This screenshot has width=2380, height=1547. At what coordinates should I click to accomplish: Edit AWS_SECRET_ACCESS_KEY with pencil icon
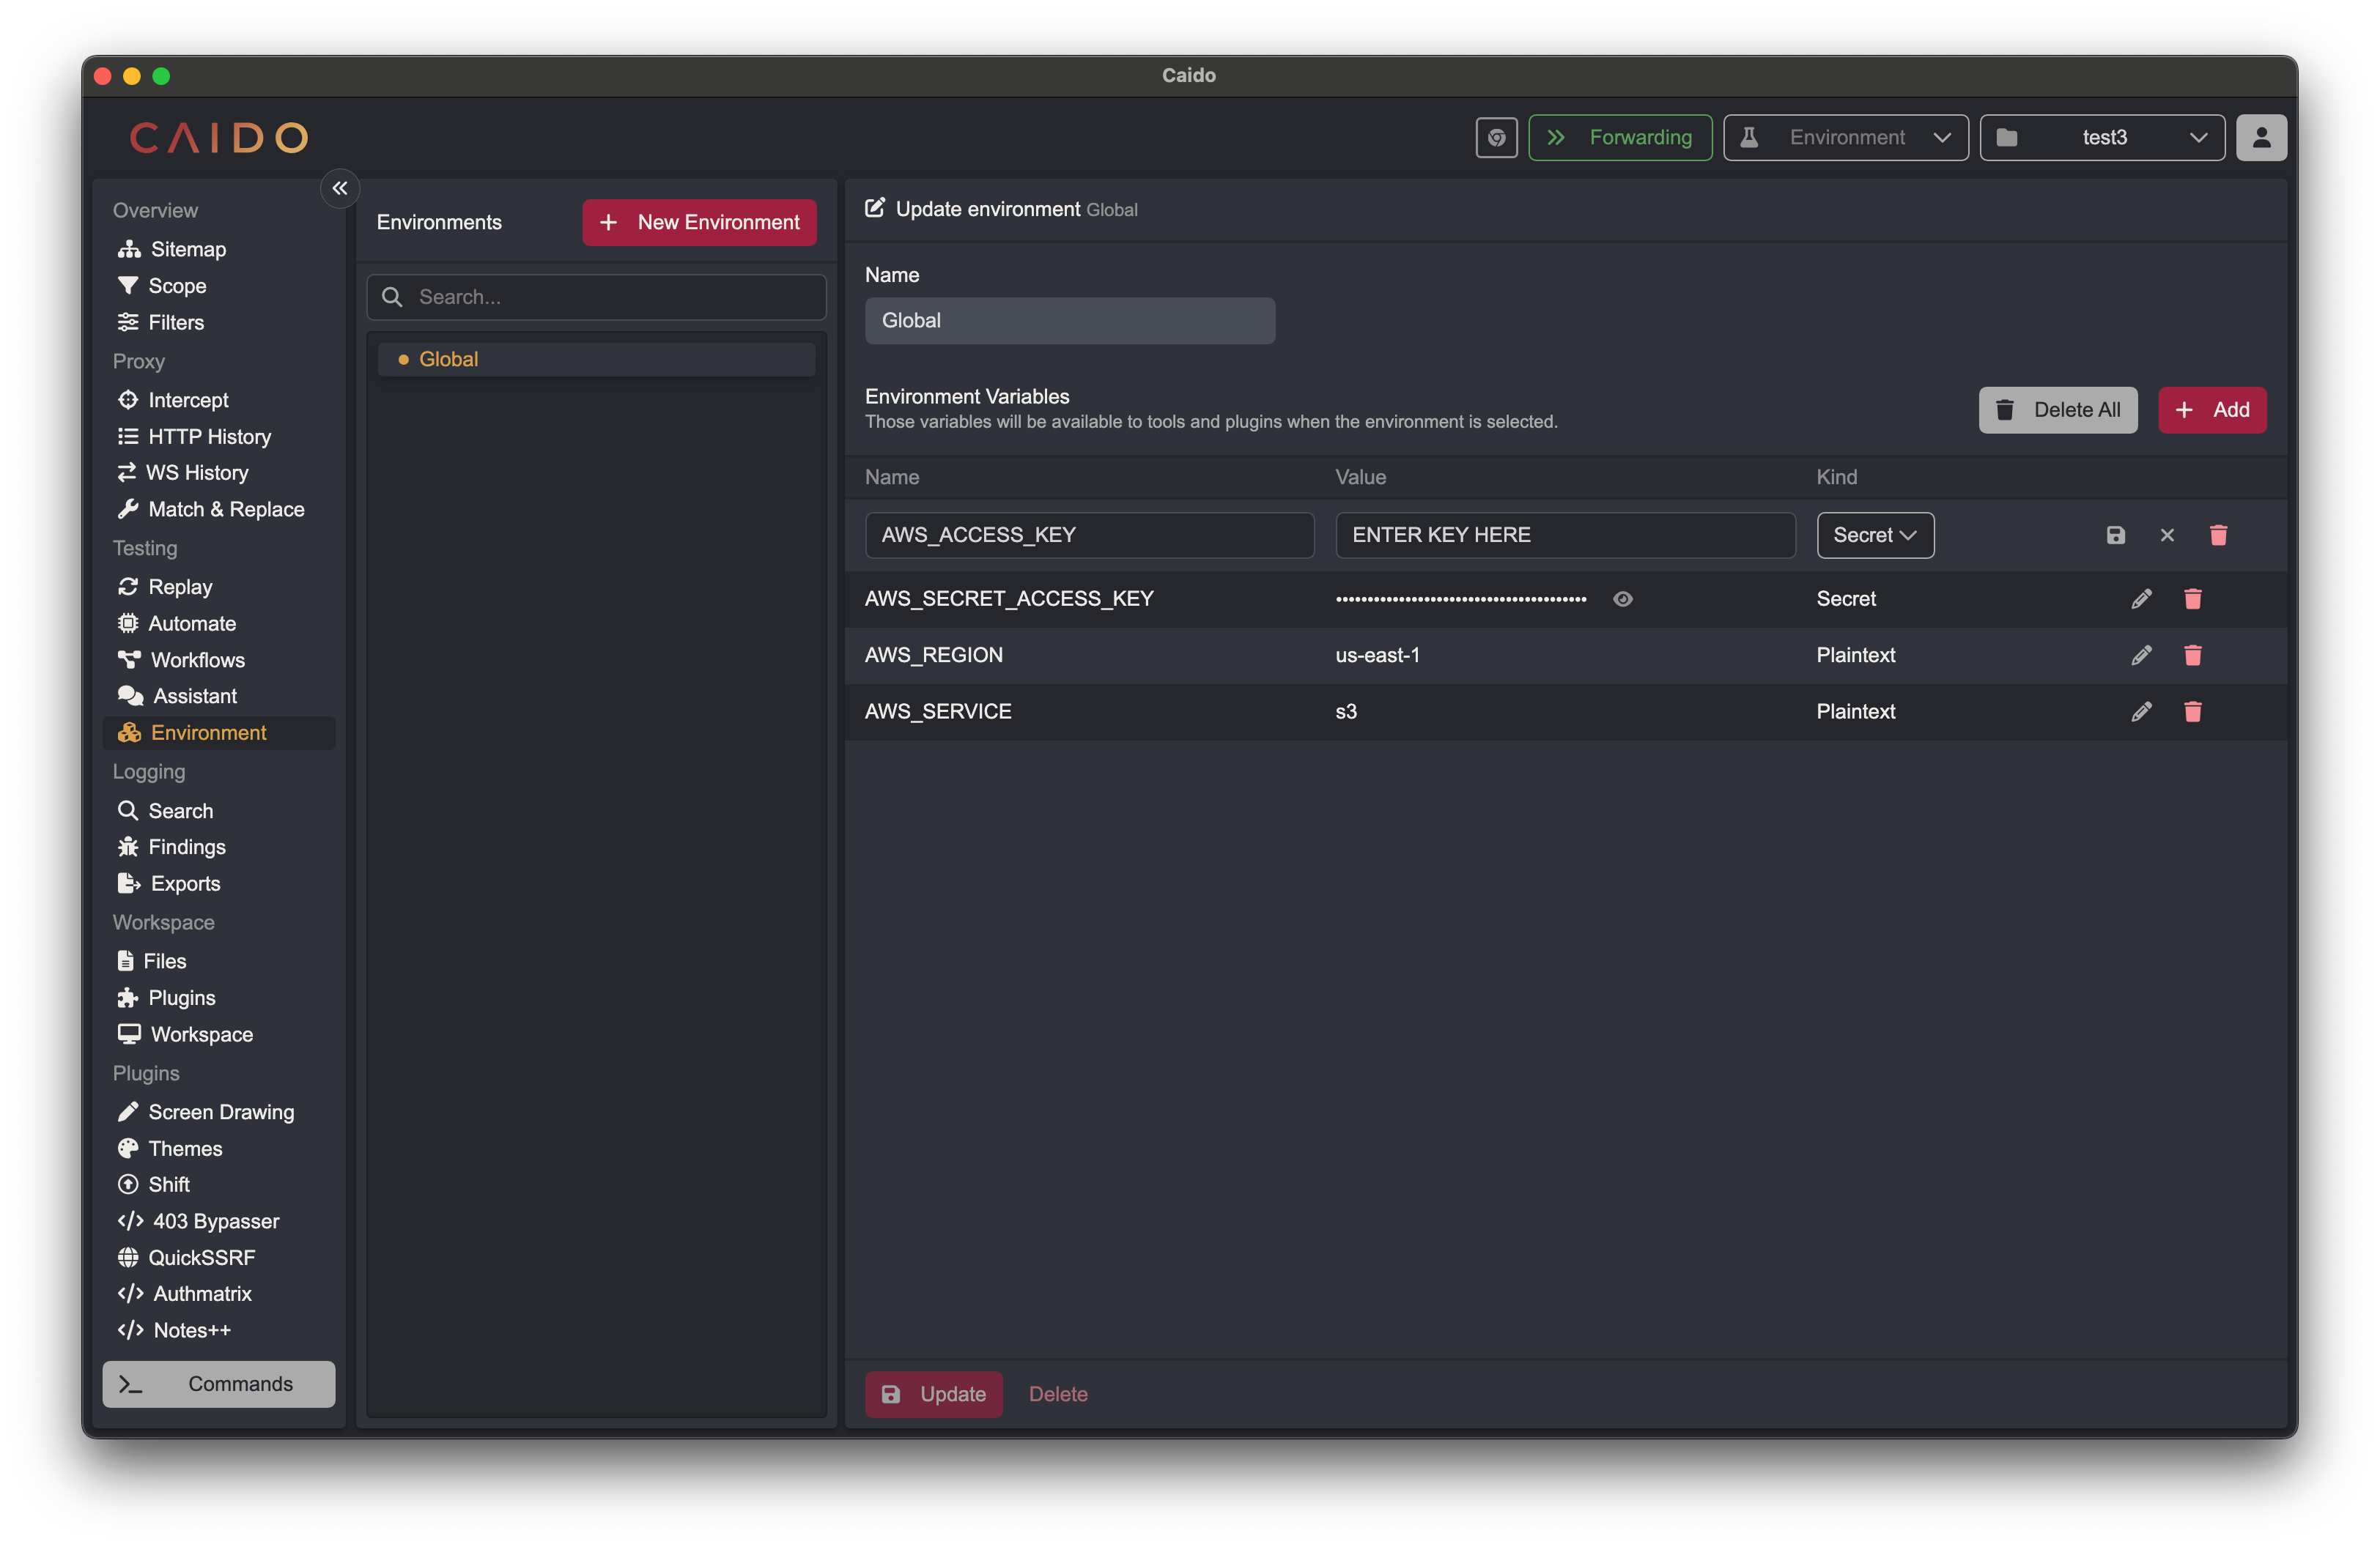pyautogui.click(x=2141, y=598)
